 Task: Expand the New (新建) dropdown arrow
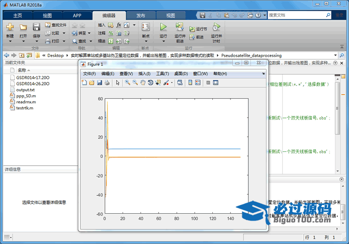[10, 41]
